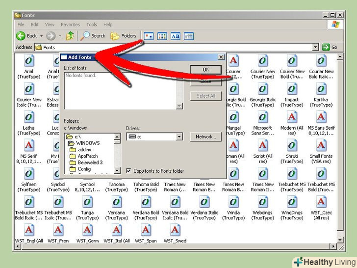Switch to Similarity view (AB icon)
Image resolution: width=357 pixels, height=268 pixels.
[175, 36]
